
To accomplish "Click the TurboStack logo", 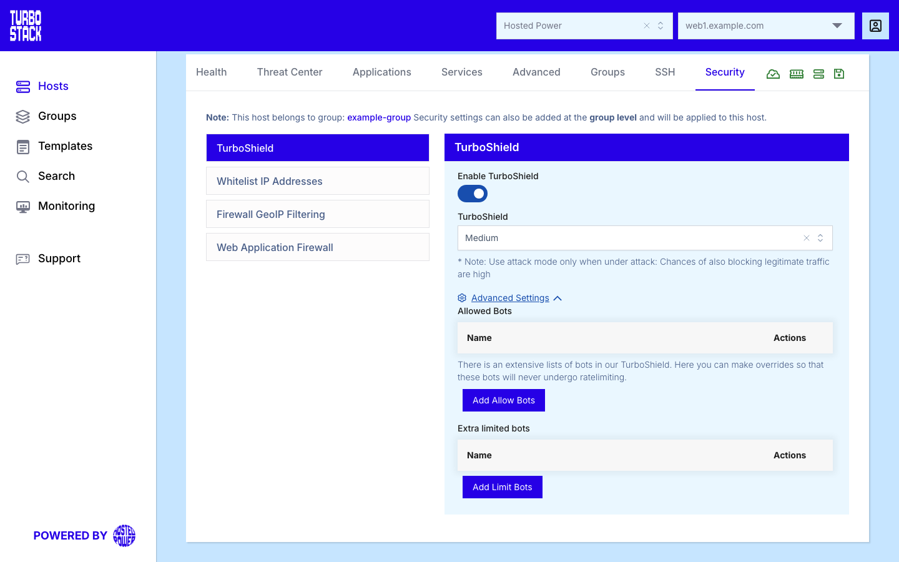I will click(26, 26).
